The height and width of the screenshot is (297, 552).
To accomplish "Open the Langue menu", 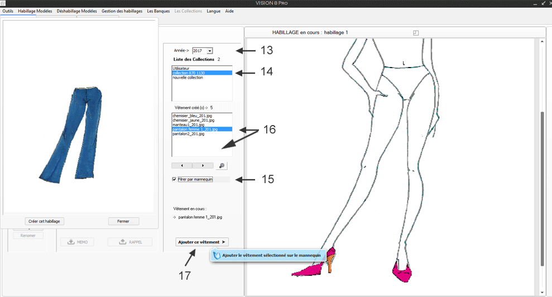I will tap(213, 11).
